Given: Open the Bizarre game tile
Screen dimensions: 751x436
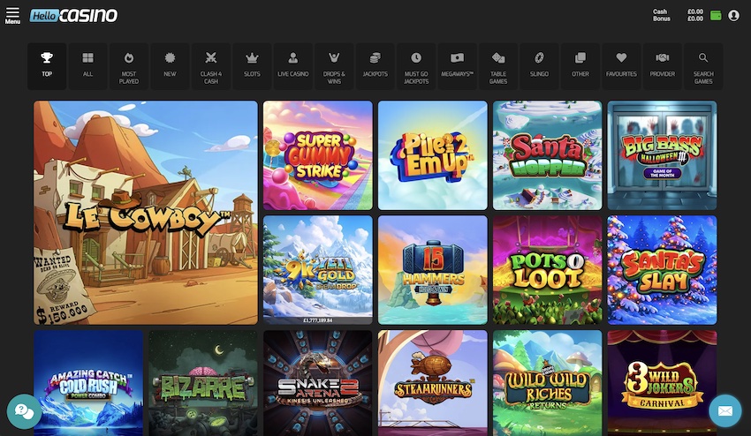Looking at the screenshot, I should (203, 383).
